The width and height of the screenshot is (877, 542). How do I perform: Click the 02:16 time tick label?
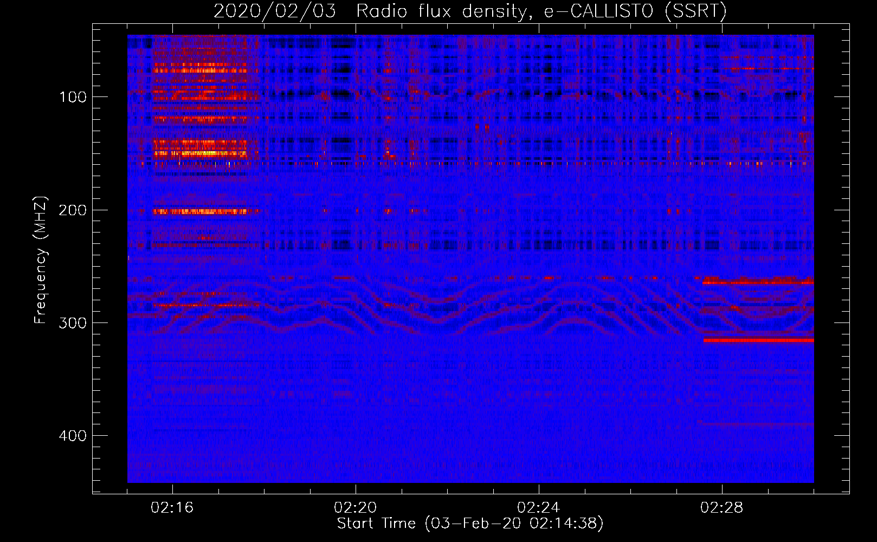[172, 508]
